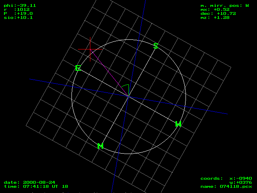Click the magenta line to the crosshair

coord(109,73)
